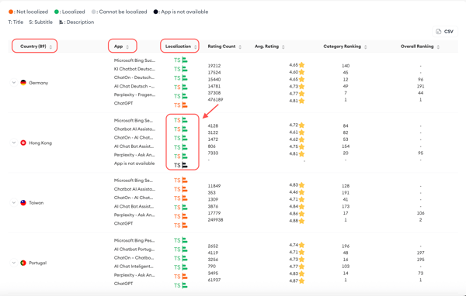Open KI Chatbot Deutsc... app in Germany
The image size is (466, 296).
coord(134,69)
